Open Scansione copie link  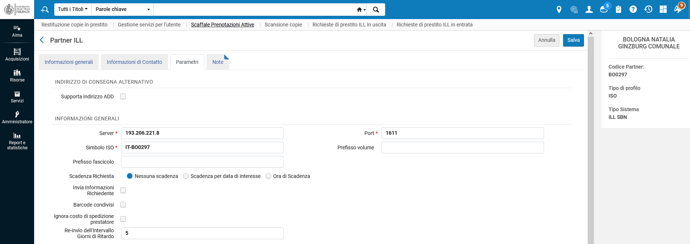click(x=283, y=25)
